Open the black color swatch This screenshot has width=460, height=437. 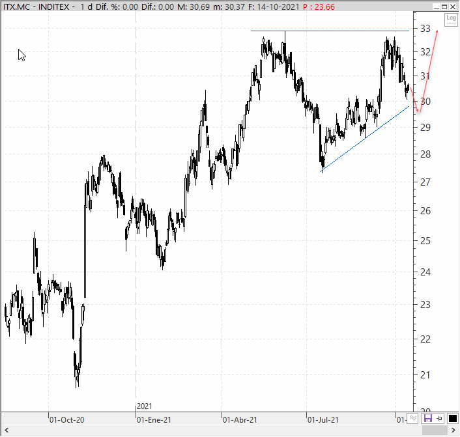pyautogui.click(x=453, y=418)
